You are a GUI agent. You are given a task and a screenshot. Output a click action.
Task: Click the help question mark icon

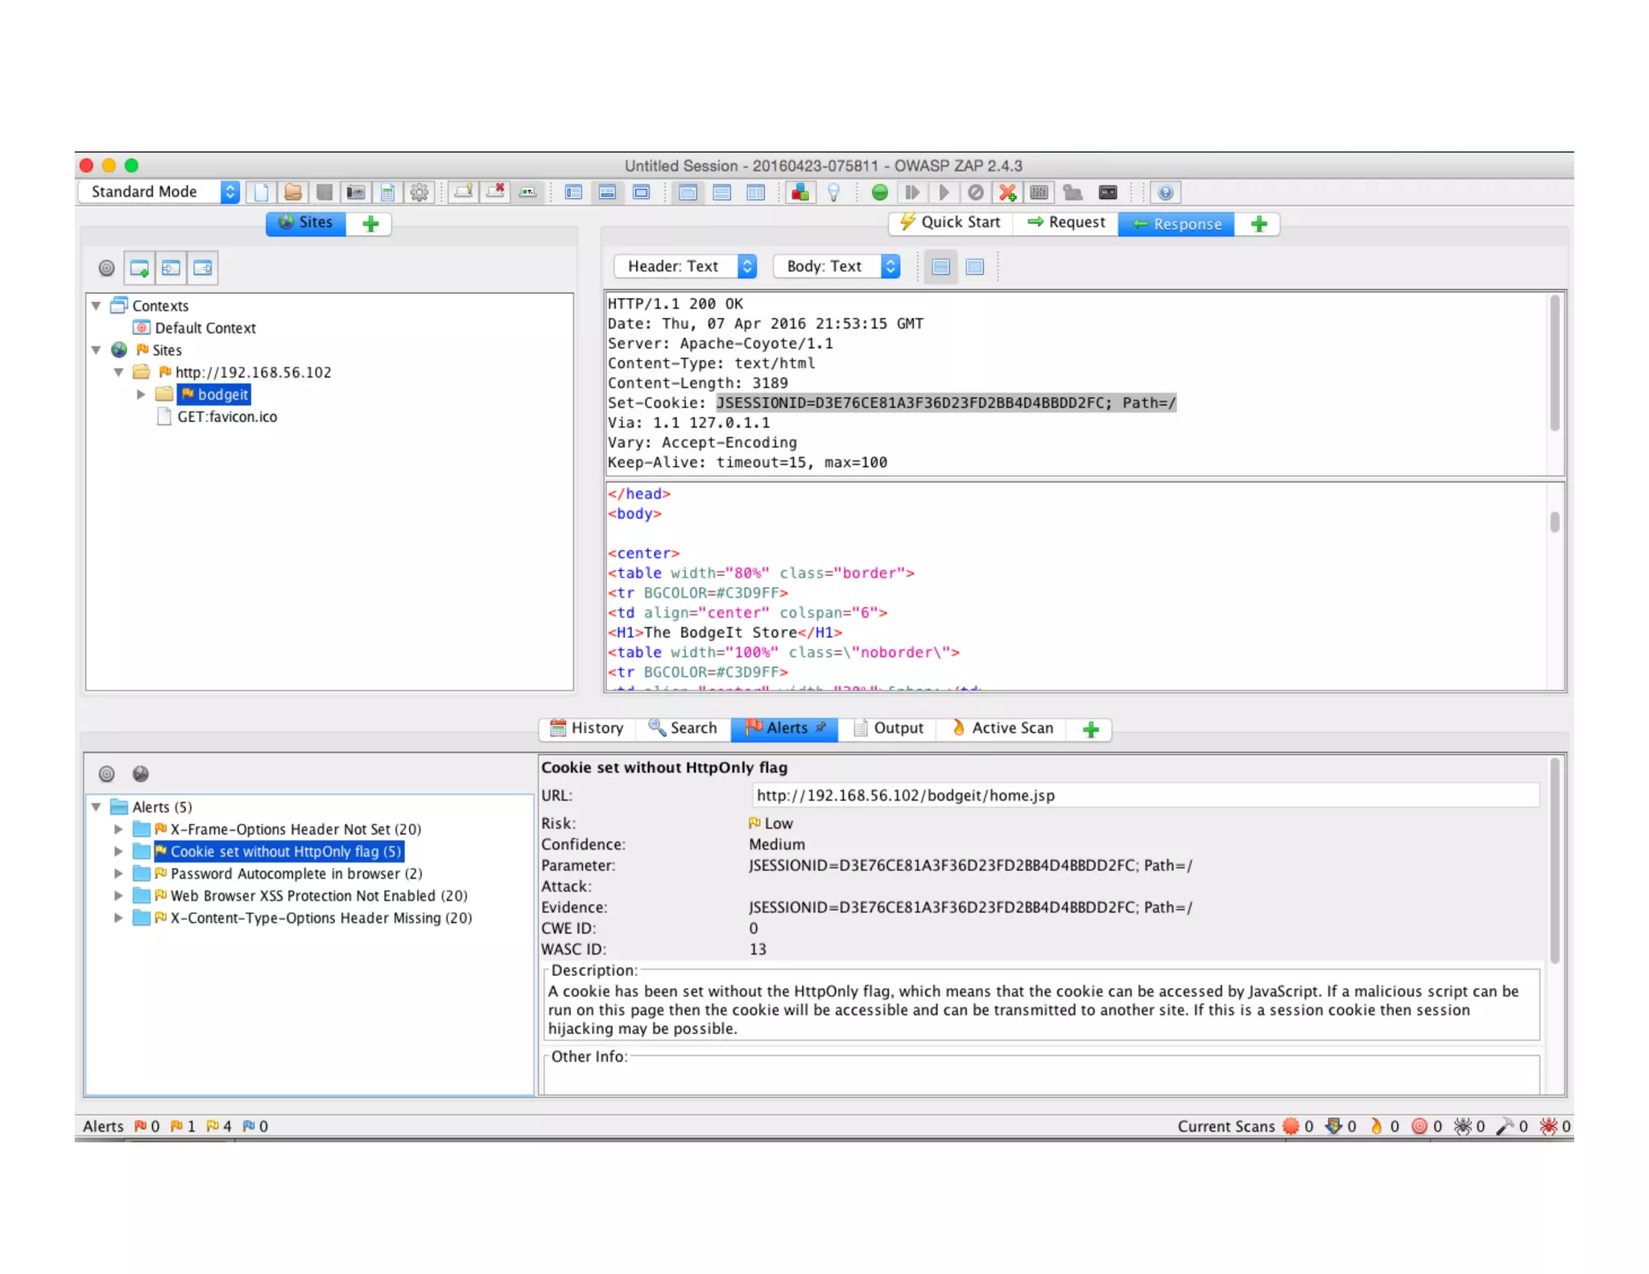(x=1164, y=192)
